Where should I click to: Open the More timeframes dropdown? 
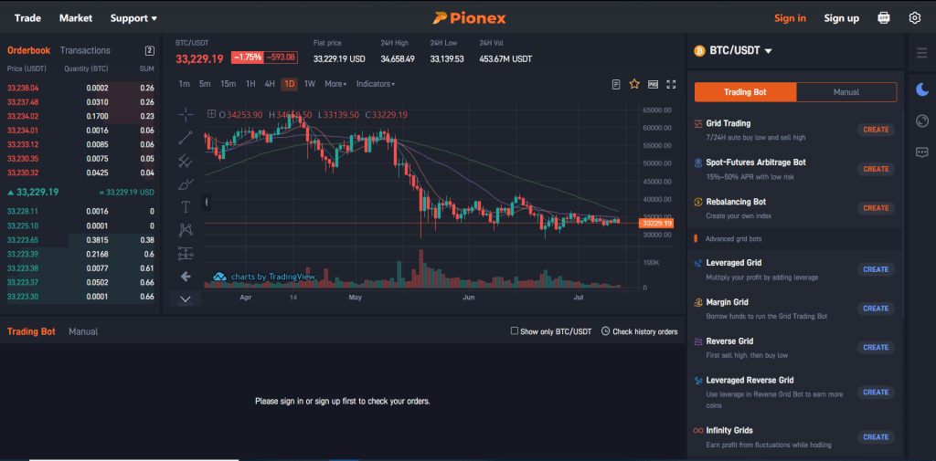point(335,84)
